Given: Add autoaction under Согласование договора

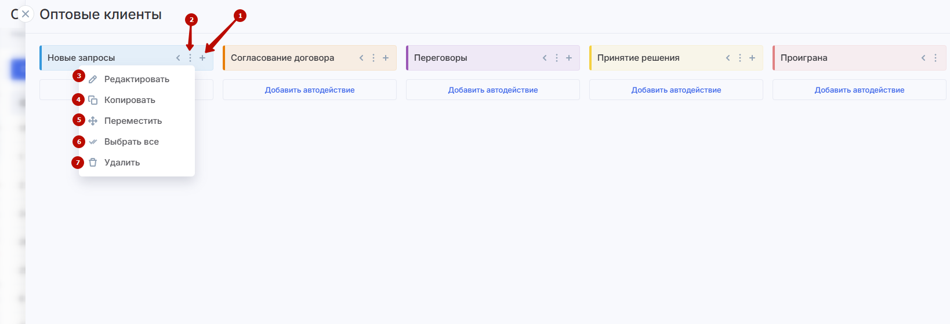Looking at the screenshot, I should point(310,90).
